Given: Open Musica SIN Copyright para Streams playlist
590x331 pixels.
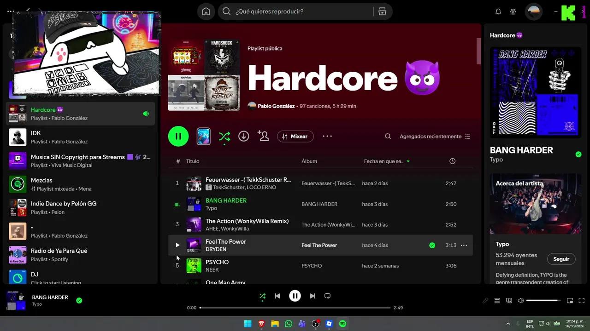Looking at the screenshot, I should coord(81,160).
